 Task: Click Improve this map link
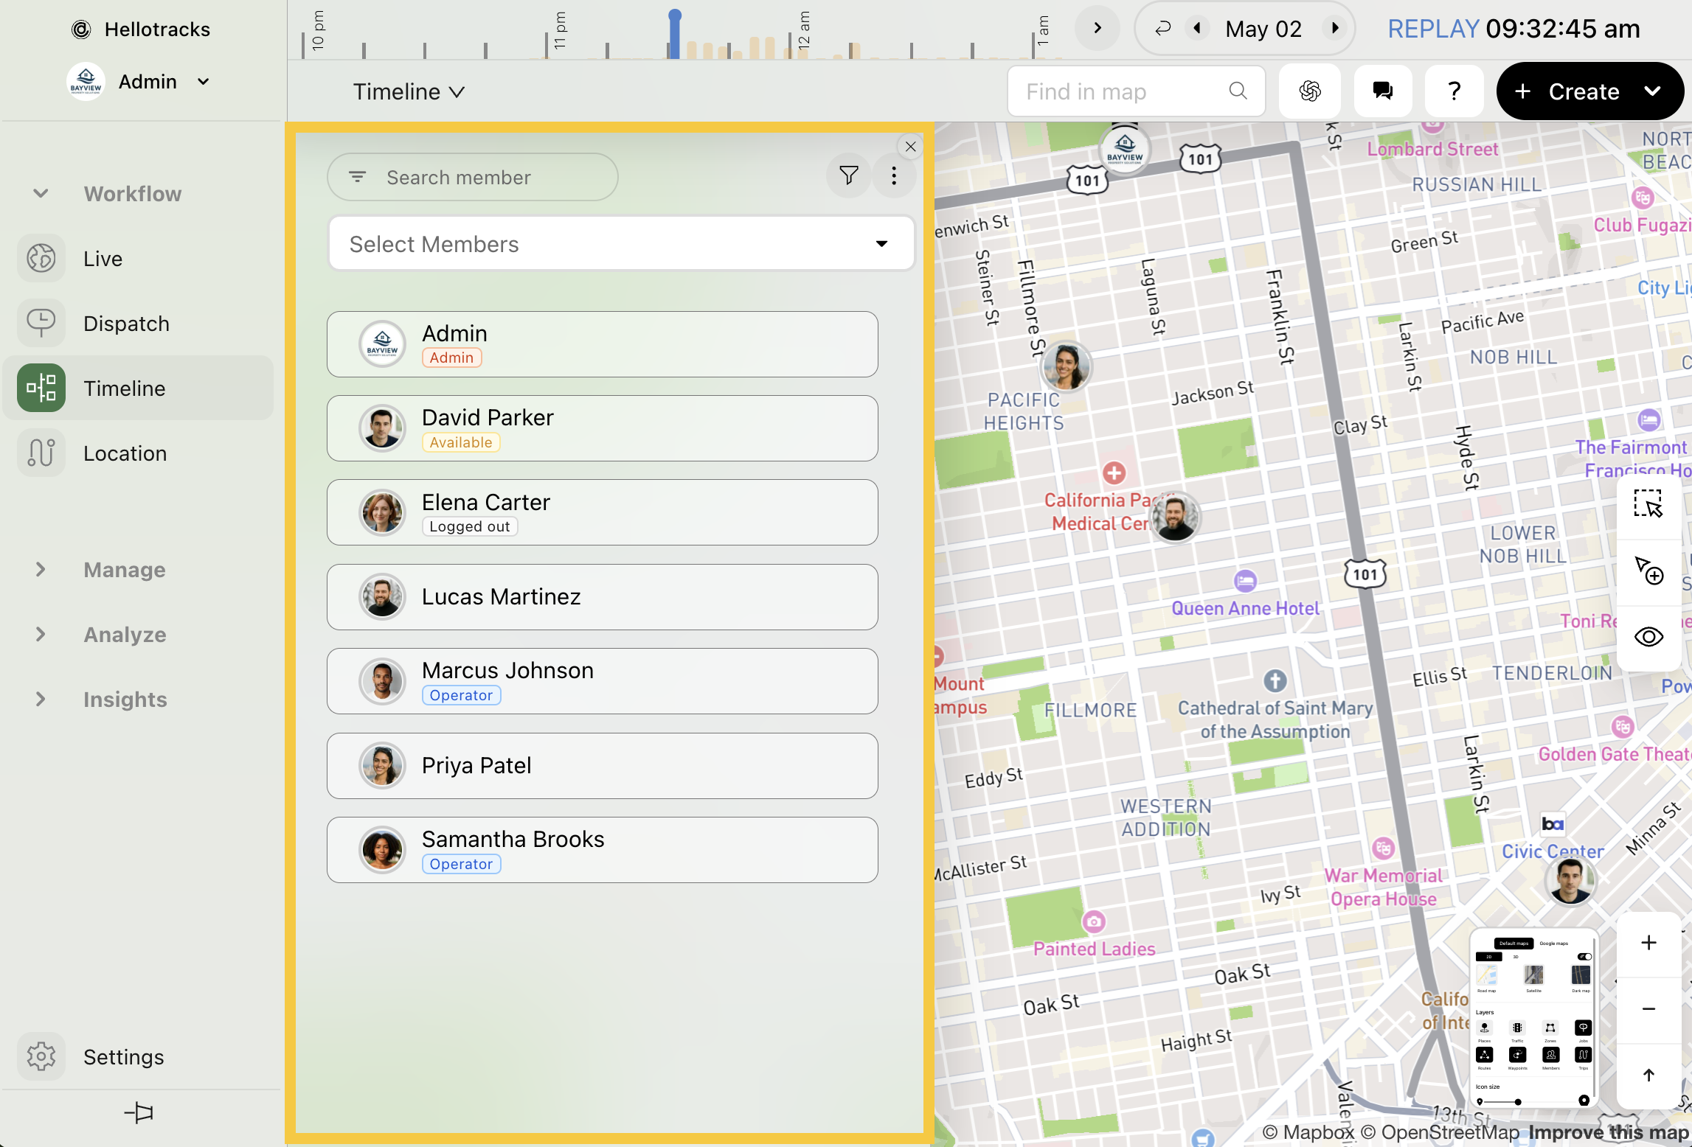pyautogui.click(x=1609, y=1132)
